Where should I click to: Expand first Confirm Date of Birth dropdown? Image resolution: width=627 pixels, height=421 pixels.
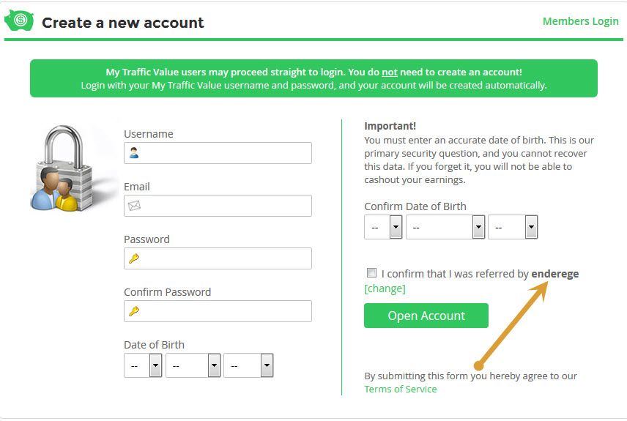[x=383, y=227]
